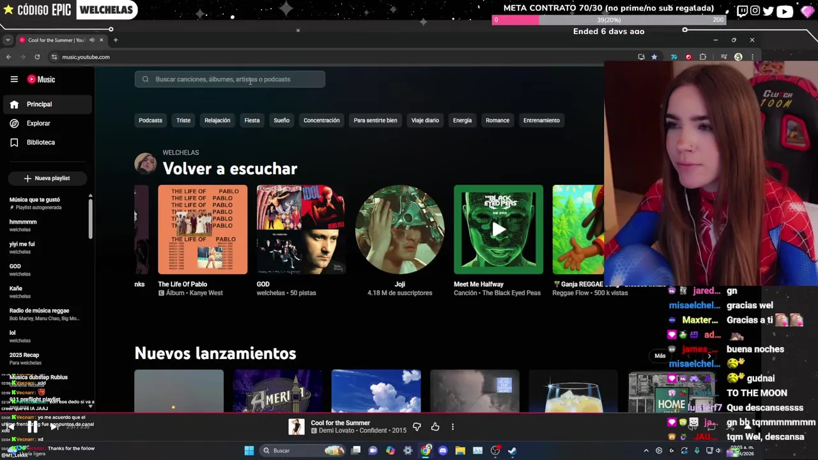The image size is (818, 460).
Task: Open File Explorer from the taskbar
Action: (460, 450)
